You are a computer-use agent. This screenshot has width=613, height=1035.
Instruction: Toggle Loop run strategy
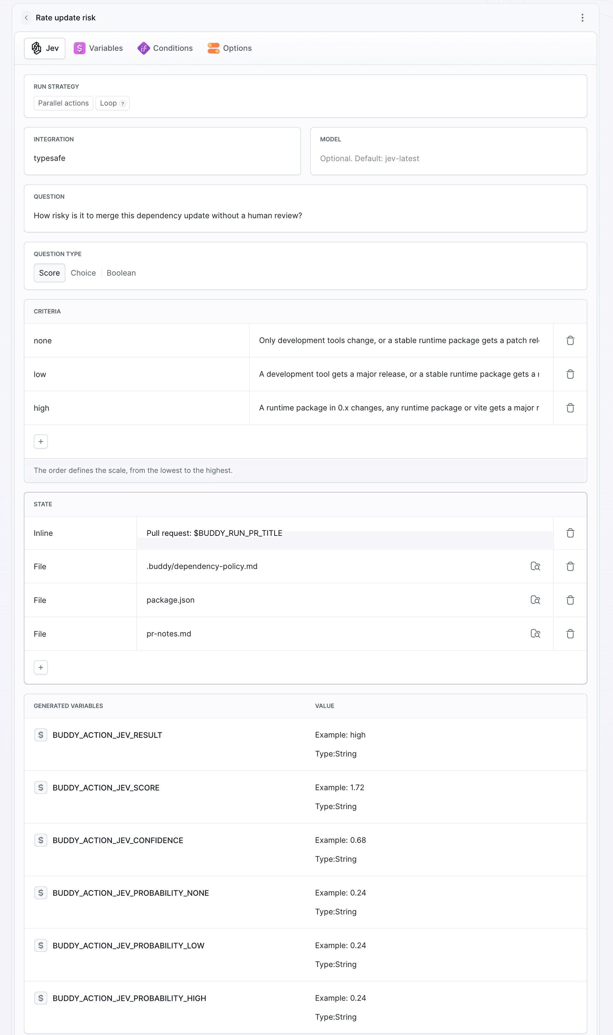coord(112,103)
